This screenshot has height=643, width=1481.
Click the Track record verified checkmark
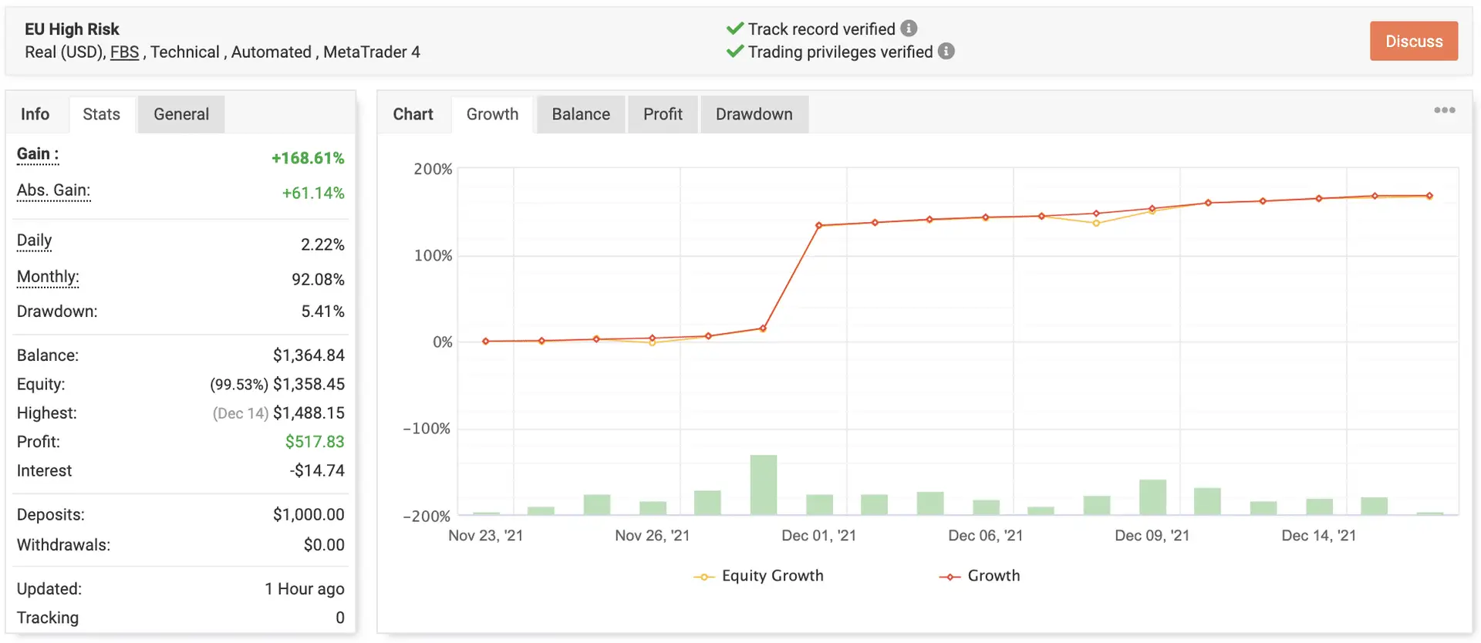pos(734,29)
